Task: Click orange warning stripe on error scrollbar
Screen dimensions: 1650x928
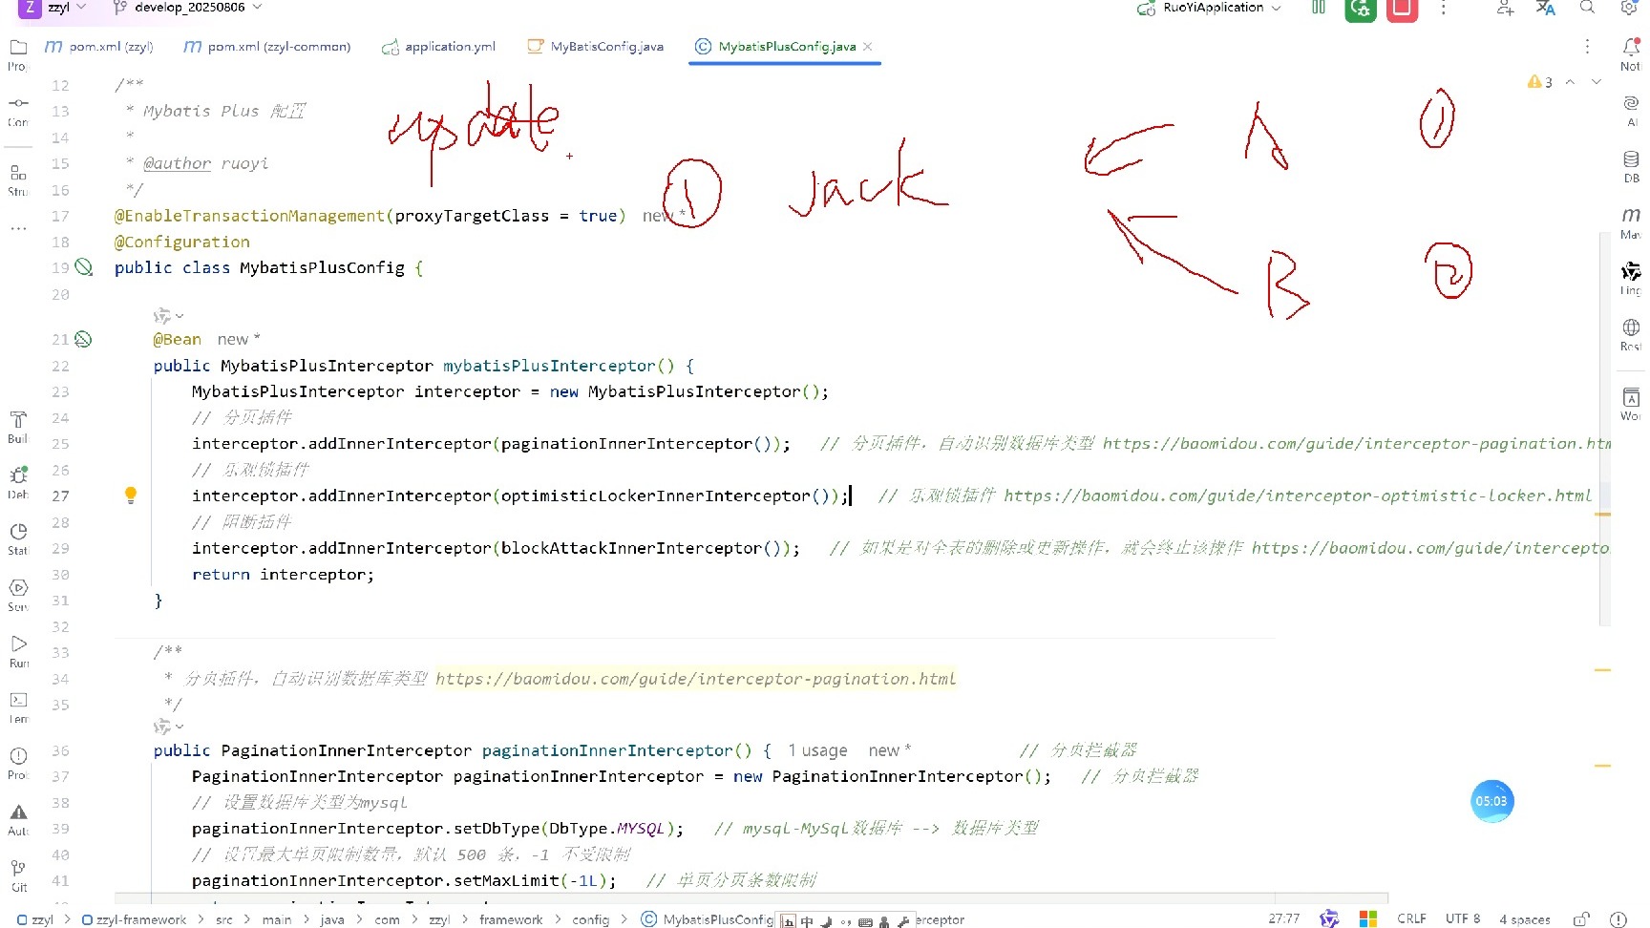Action: coord(1602,515)
